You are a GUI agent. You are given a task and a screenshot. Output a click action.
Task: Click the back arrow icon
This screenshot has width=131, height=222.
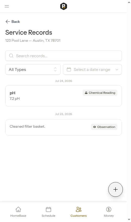tap(8, 22)
